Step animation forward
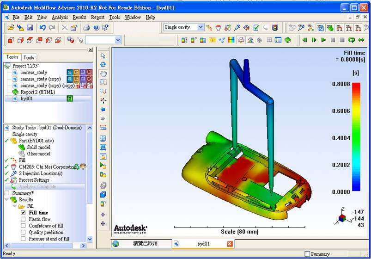 [314, 40]
